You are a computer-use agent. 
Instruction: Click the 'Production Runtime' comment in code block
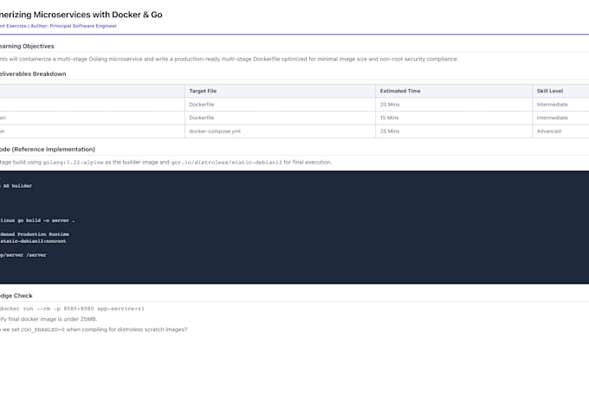pyautogui.click(x=35, y=234)
